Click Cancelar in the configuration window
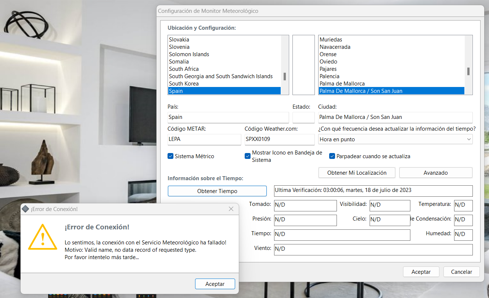Image resolution: width=489 pixels, height=298 pixels. point(461,272)
